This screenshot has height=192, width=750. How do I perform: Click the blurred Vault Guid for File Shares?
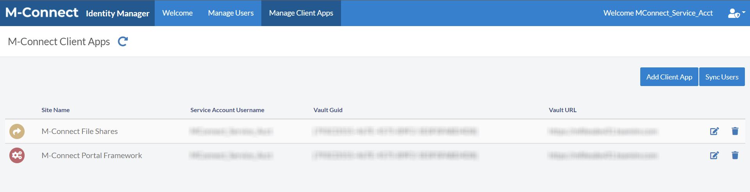tap(395, 132)
